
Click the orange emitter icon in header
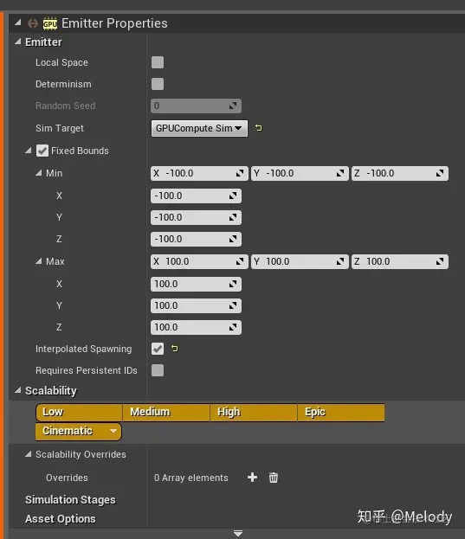coord(33,23)
